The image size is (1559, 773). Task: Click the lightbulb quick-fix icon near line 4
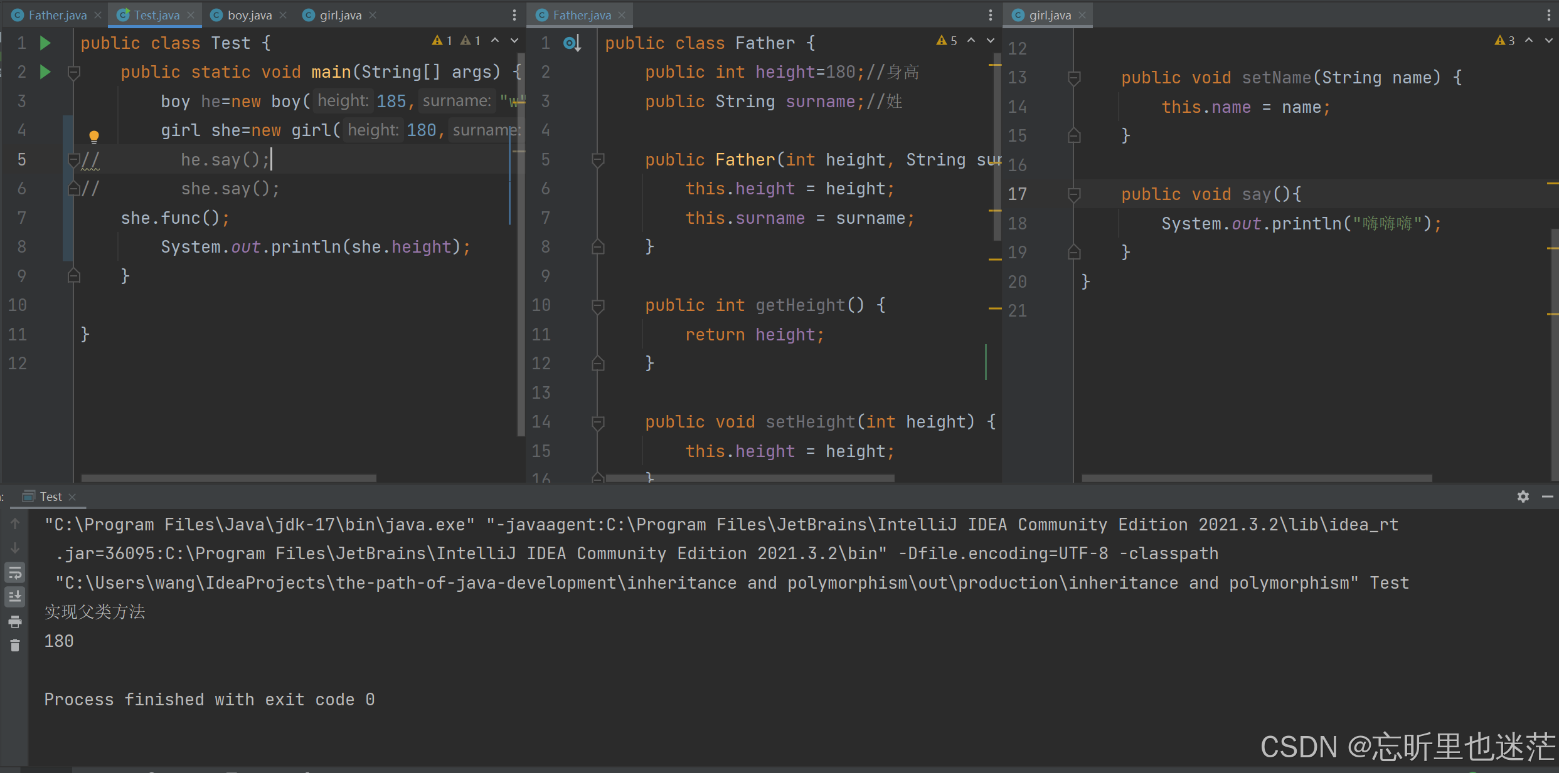point(93,136)
